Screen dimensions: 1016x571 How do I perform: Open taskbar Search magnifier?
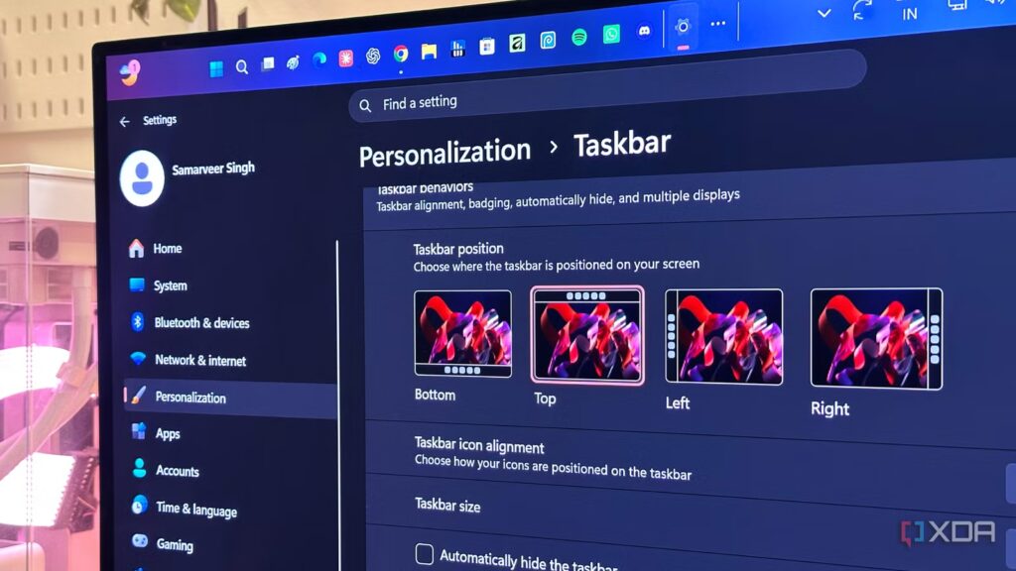pyautogui.click(x=242, y=66)
